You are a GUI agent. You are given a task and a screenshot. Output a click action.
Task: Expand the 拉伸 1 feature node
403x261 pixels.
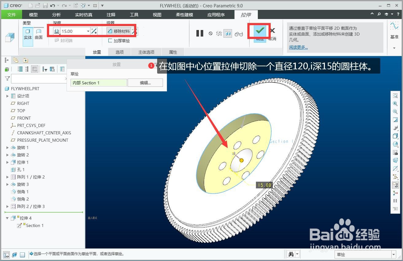pyautogui.click(x=8, y=162)
